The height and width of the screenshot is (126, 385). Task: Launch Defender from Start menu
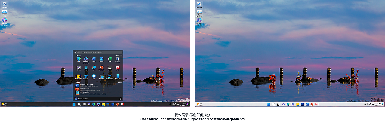(86, 77)
